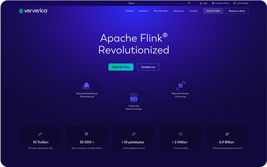267x167 pixels.
Task: Open the Why Ververica menu
Action: (x=161, y=11)
